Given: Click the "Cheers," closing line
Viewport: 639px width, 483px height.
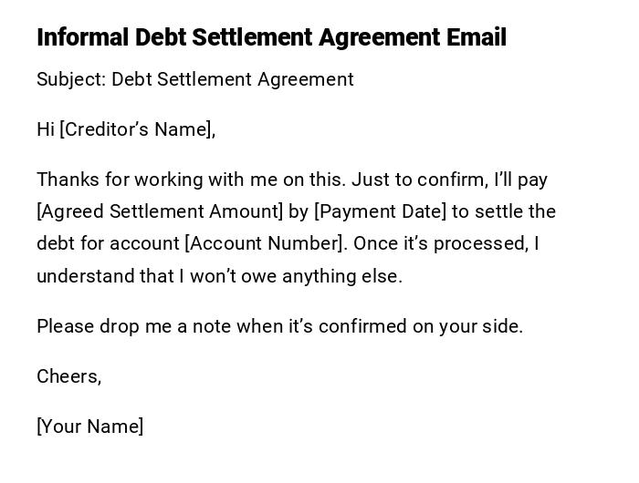Looking at the screenshot, I should click(68, 376).
